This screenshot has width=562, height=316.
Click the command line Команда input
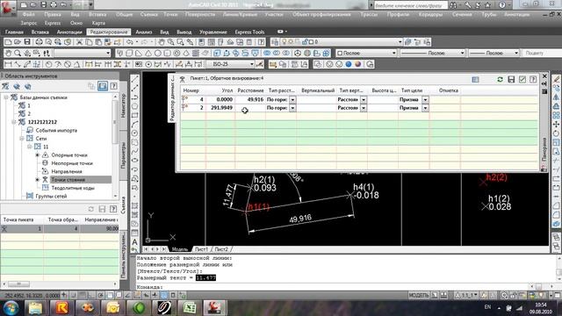[334, 287]
